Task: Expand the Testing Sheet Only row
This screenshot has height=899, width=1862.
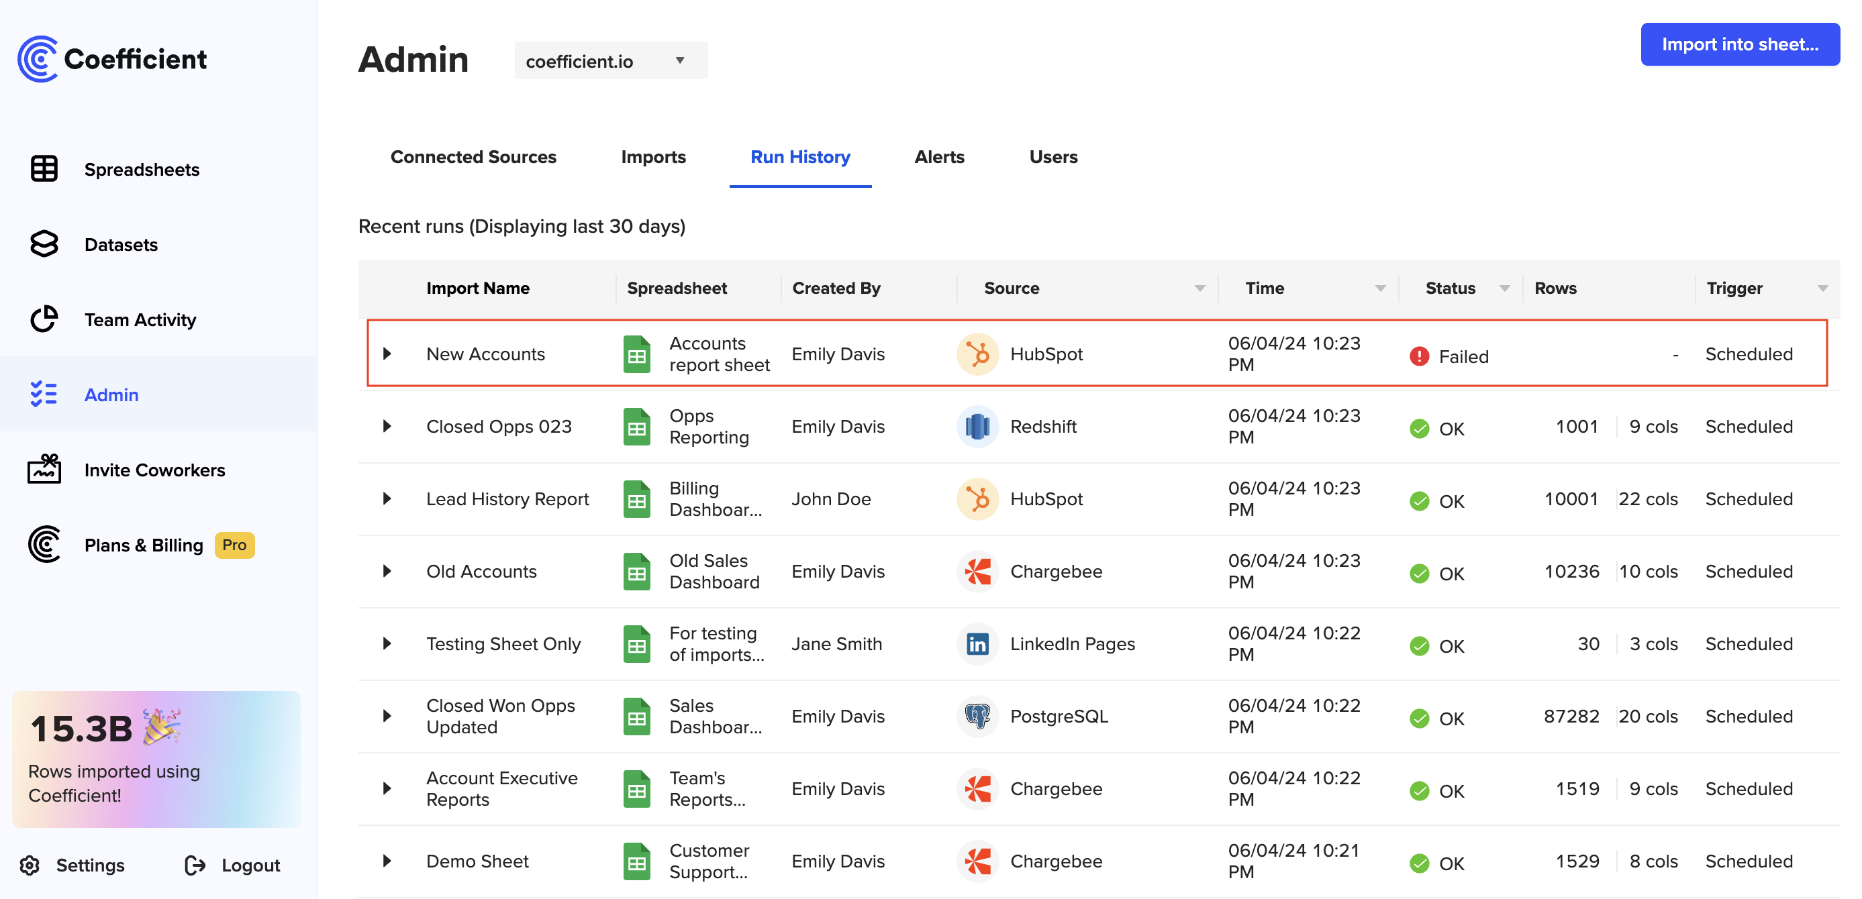Action: click(x=387, y=644)
